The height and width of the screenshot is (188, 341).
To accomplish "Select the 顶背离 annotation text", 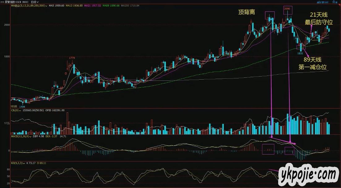I will tap(247, 13).
